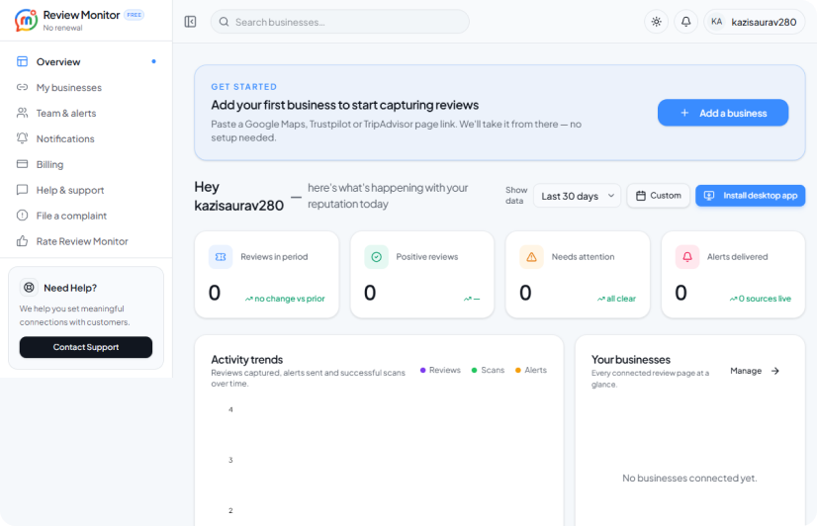Open Team & alerts page
The image size is (817, 526).
(86, 113)
